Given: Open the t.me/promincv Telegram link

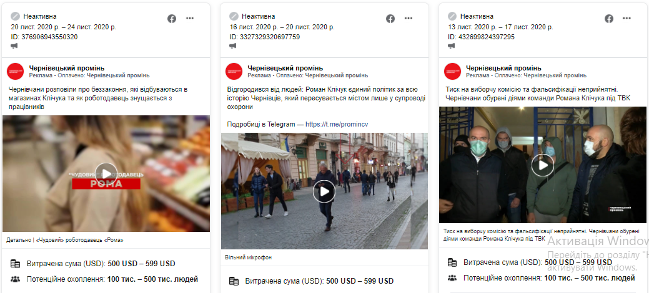Looking at the screenshot, I should [337, 124].
